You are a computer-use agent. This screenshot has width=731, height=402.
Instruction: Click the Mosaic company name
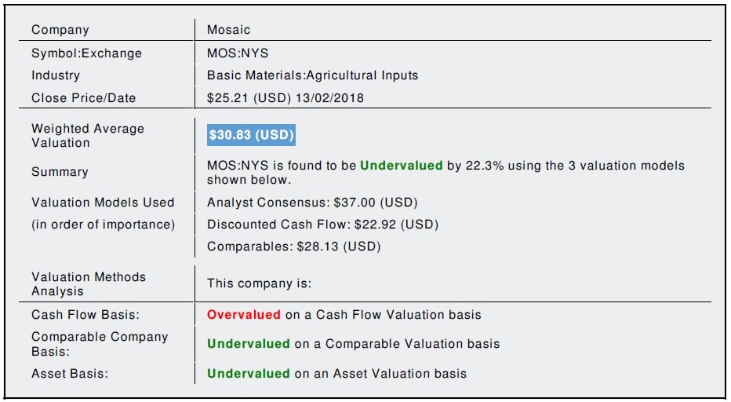pos(228,30)
